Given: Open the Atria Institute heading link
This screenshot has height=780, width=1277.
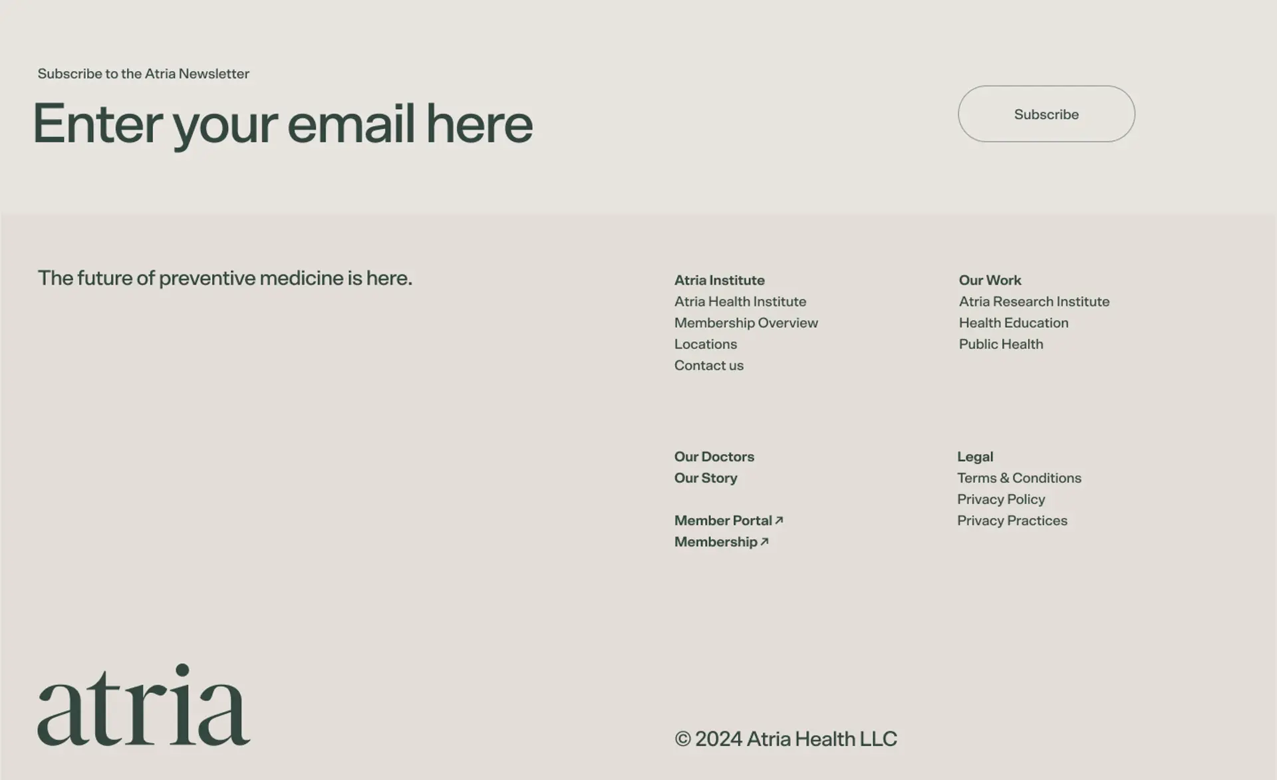Looking at the screenshot, I should pos(719,280).
